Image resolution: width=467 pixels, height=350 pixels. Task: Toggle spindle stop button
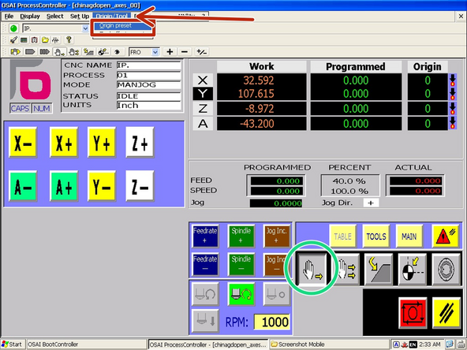(x=277, y=294)
